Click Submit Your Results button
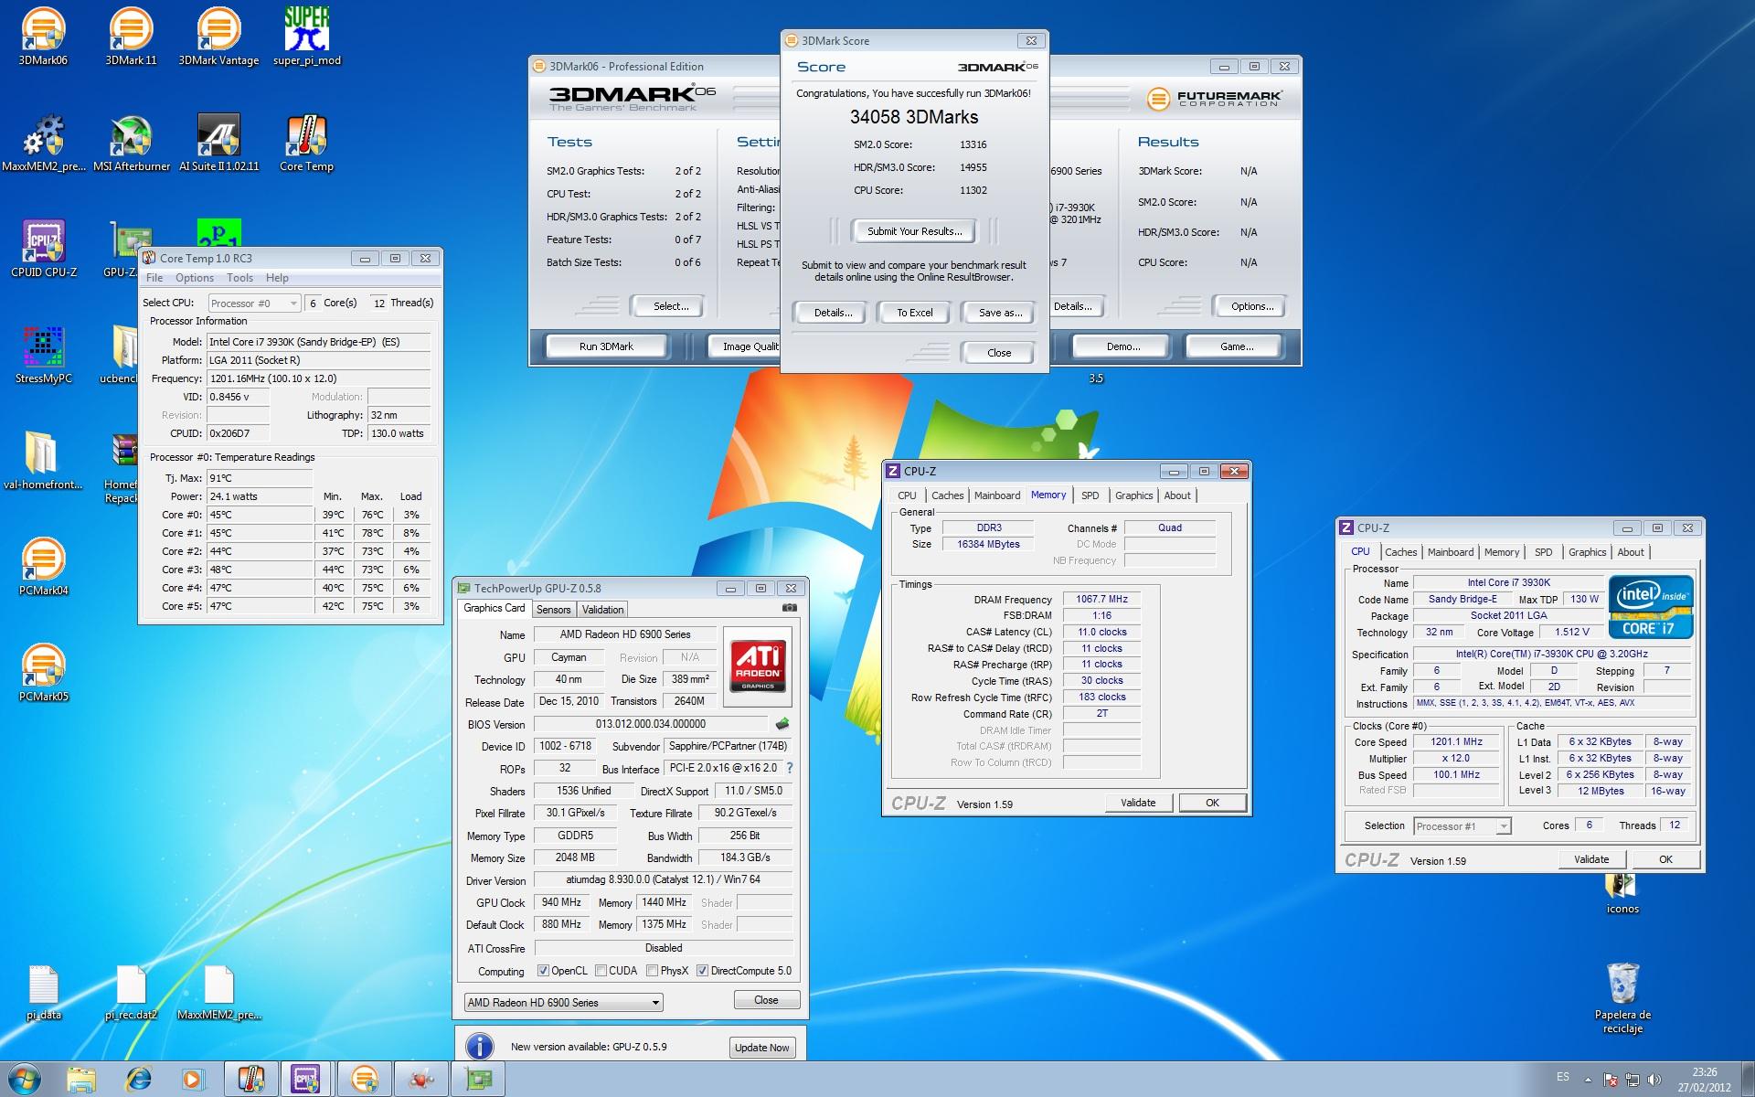 pos(914,231)
